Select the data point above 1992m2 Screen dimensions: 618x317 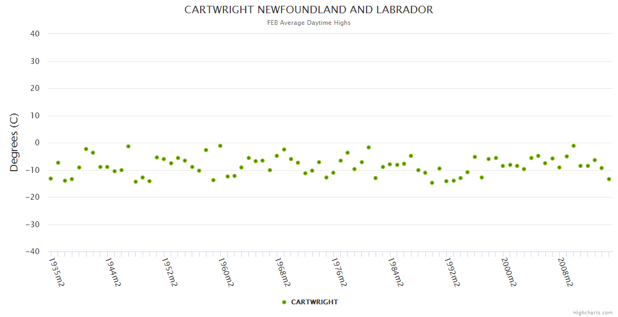pyautogui.click(x=446, y=181)
